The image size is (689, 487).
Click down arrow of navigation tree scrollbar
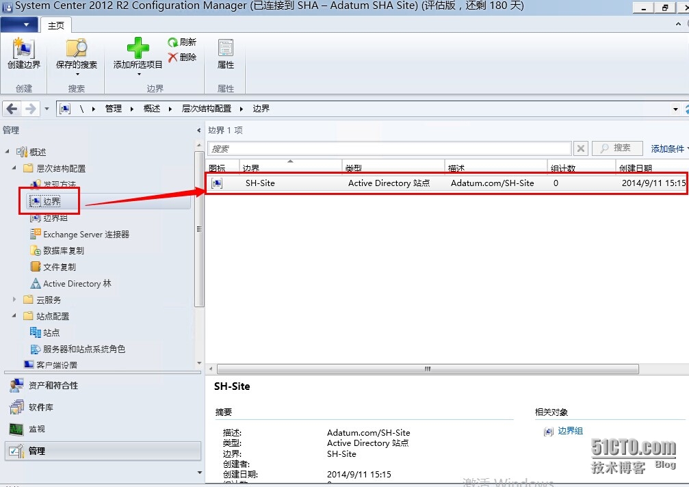(x=199, y=363)
